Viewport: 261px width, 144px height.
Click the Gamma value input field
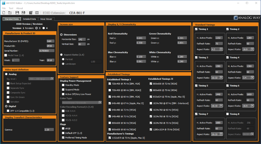tap(49, 129)
